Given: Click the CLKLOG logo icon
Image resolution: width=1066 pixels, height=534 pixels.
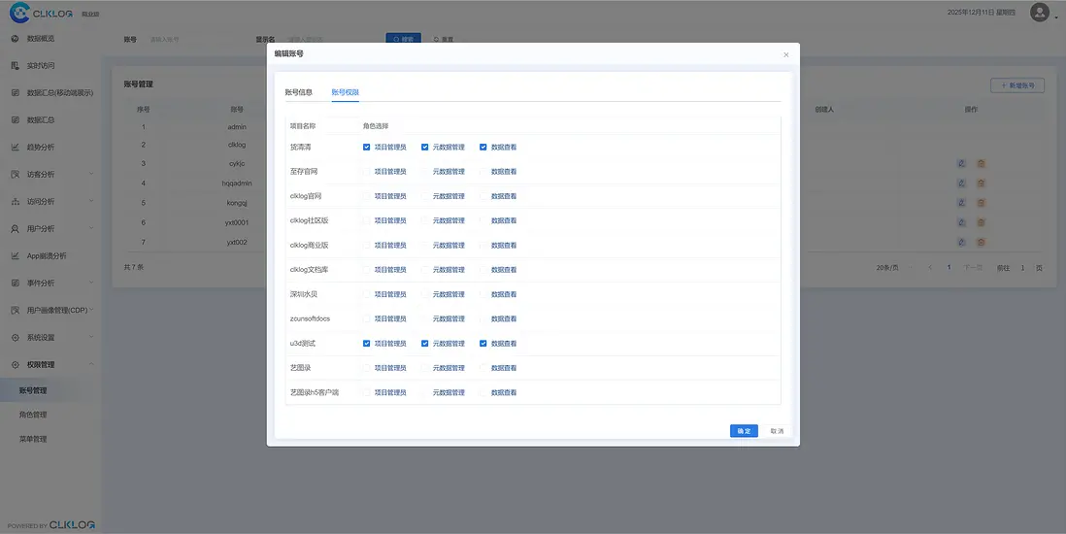Looking at the screenshot, I should point(19,13).
